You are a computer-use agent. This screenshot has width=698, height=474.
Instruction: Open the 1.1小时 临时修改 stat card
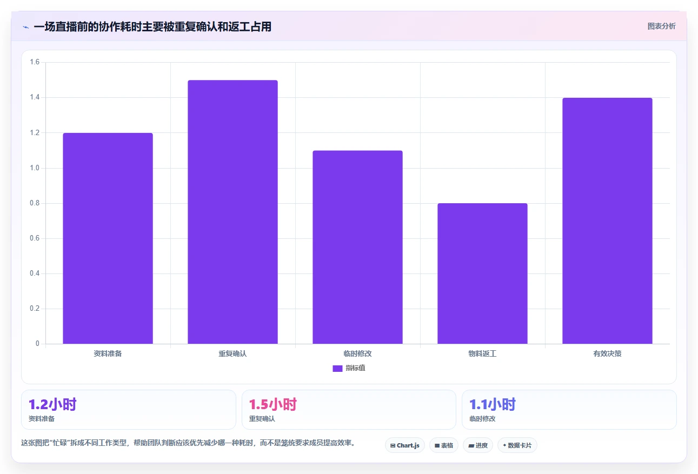coord(569,410)
